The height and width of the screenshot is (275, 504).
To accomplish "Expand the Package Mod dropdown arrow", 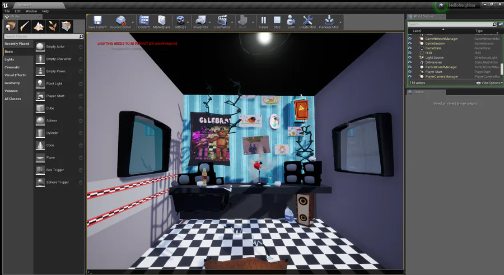I will (x=340, y=22).
